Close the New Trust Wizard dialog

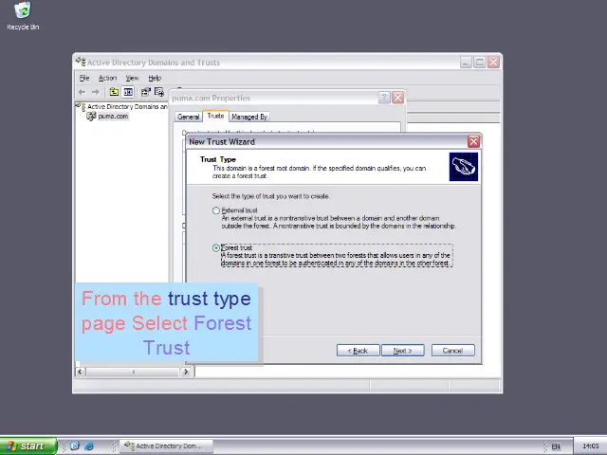coord(473,141)
